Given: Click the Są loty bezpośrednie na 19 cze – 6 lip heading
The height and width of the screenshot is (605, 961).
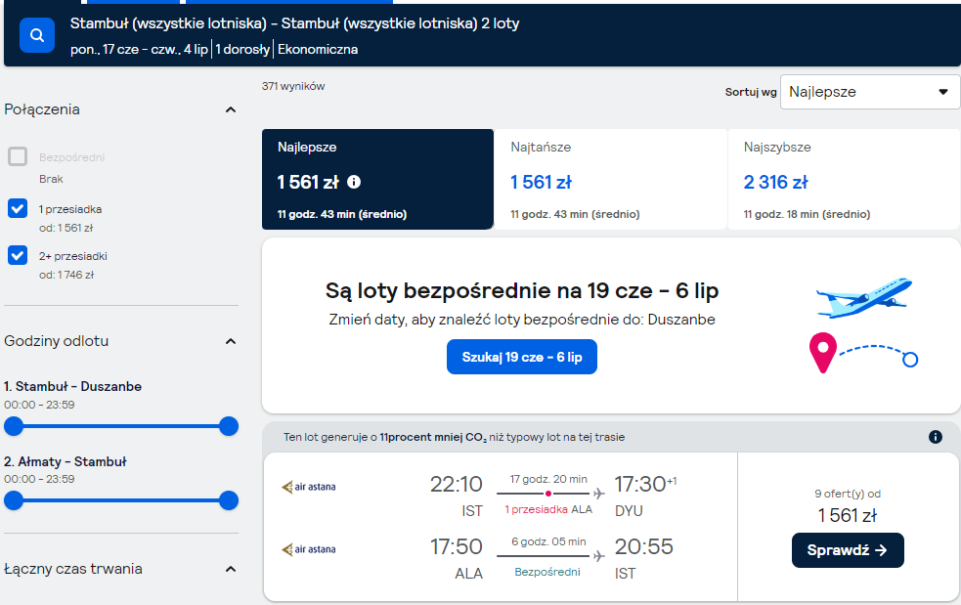Looking at the screenshot, I should 522,290.
